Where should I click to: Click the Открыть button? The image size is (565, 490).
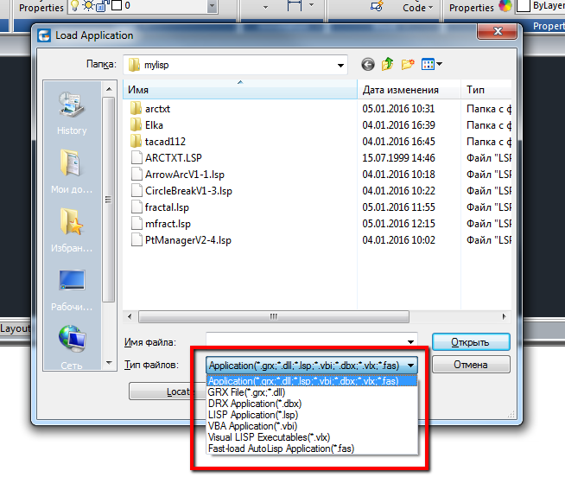471,342
